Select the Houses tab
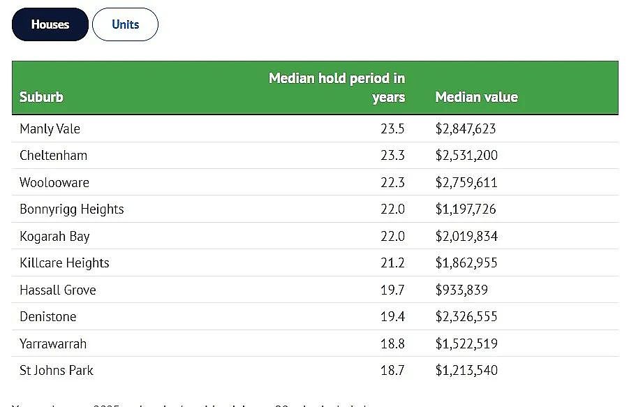629x407 pixels. [50, 24]
